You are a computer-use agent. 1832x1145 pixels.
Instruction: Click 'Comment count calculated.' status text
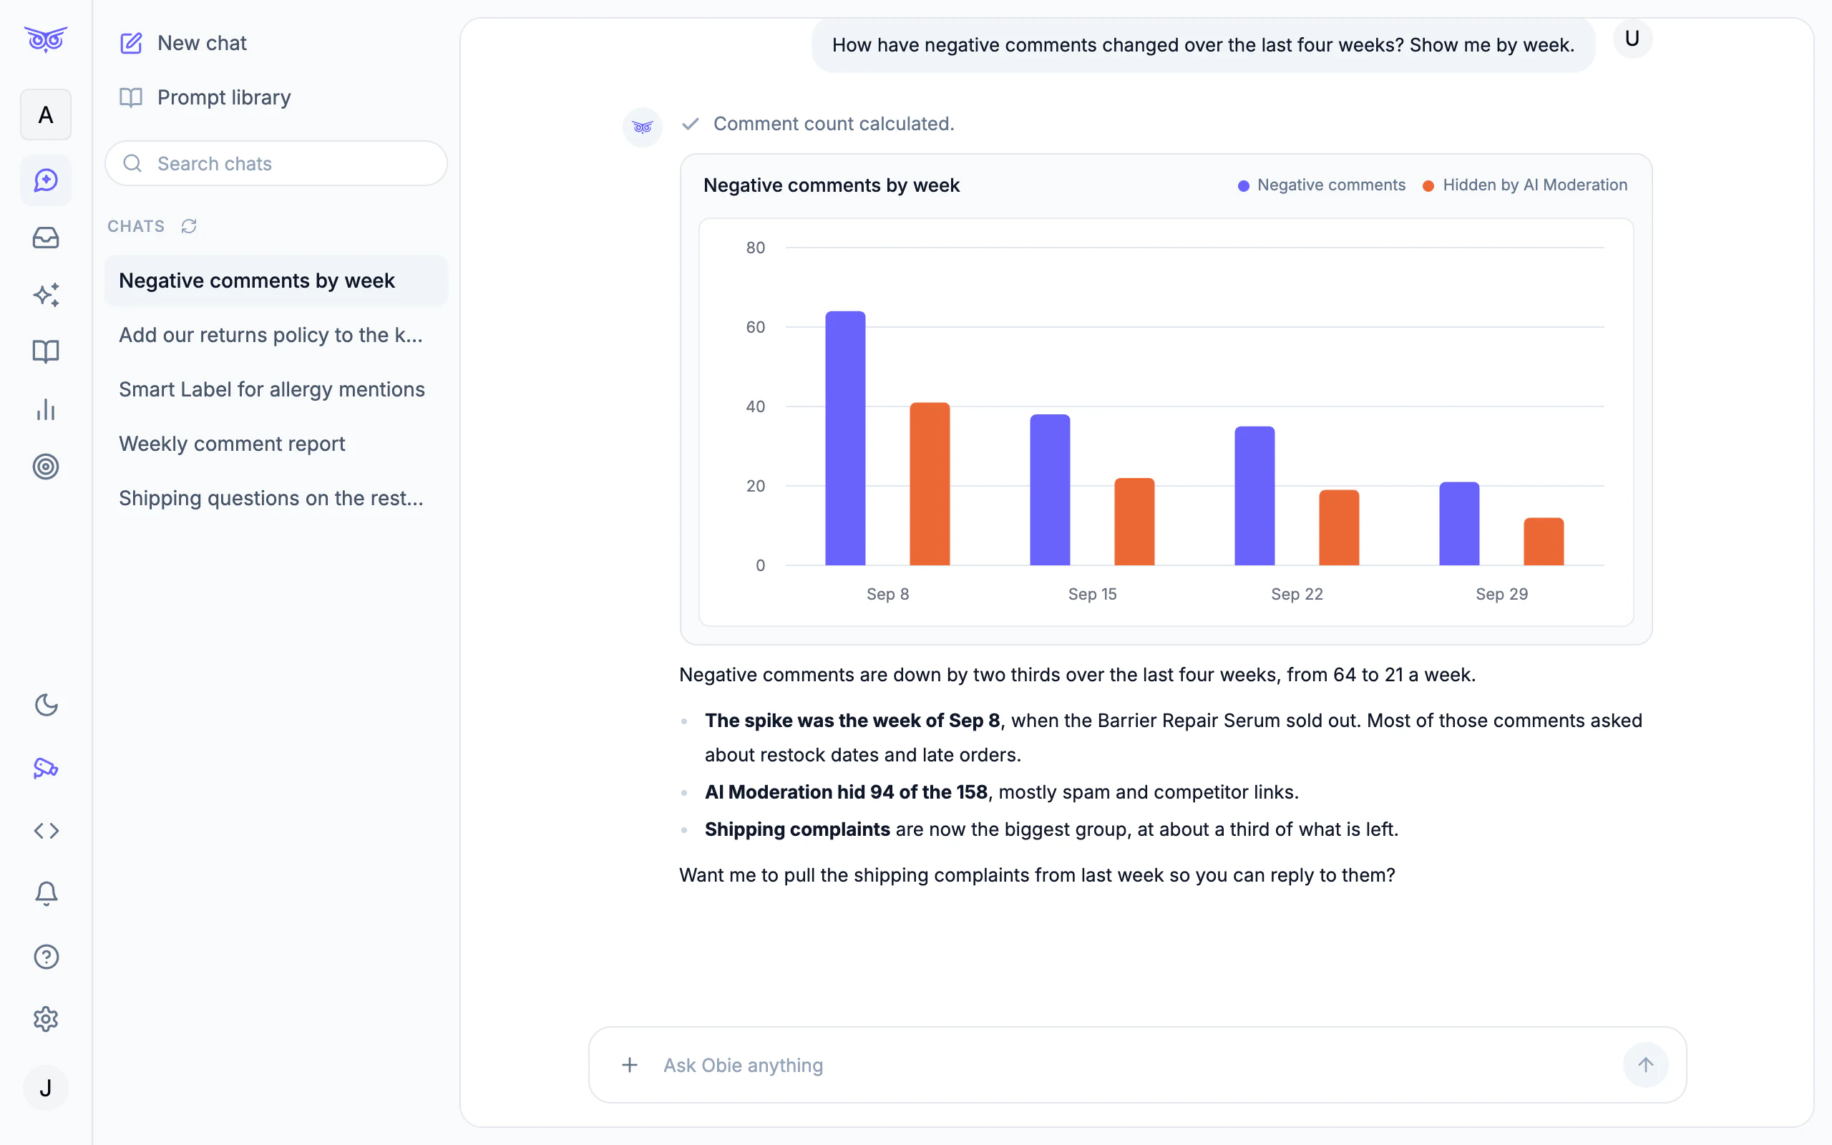834,123
